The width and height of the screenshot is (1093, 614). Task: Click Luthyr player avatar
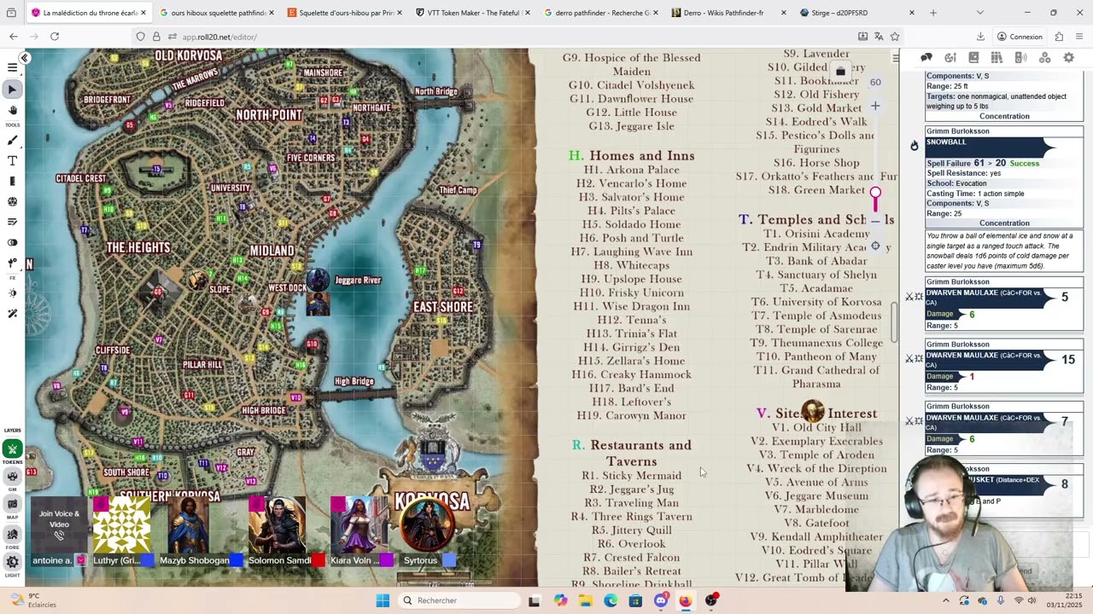[x=122, y=526]
